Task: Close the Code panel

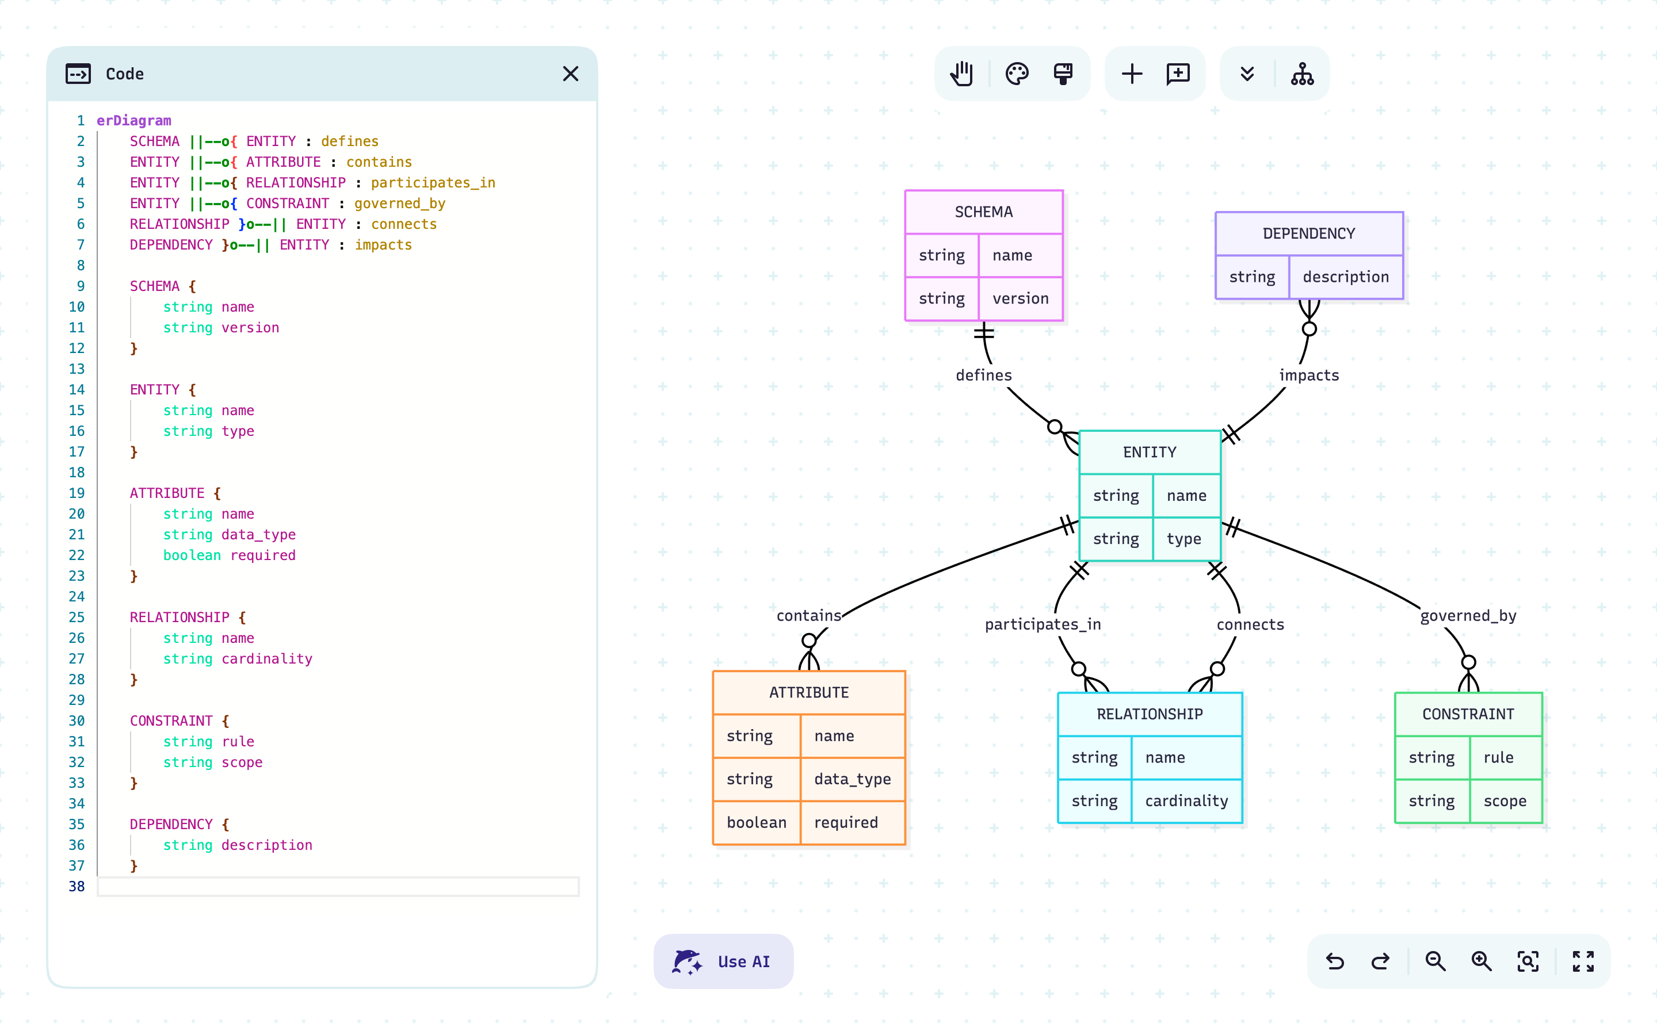Action: (570, 73)
